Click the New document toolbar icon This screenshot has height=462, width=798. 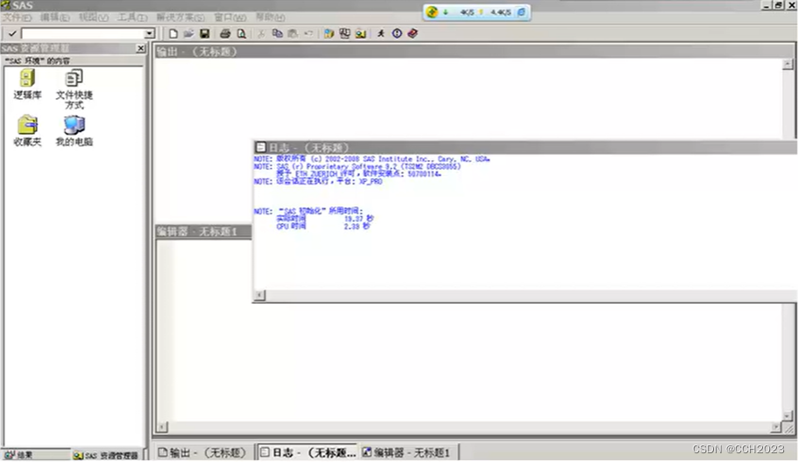click(173, 33)
